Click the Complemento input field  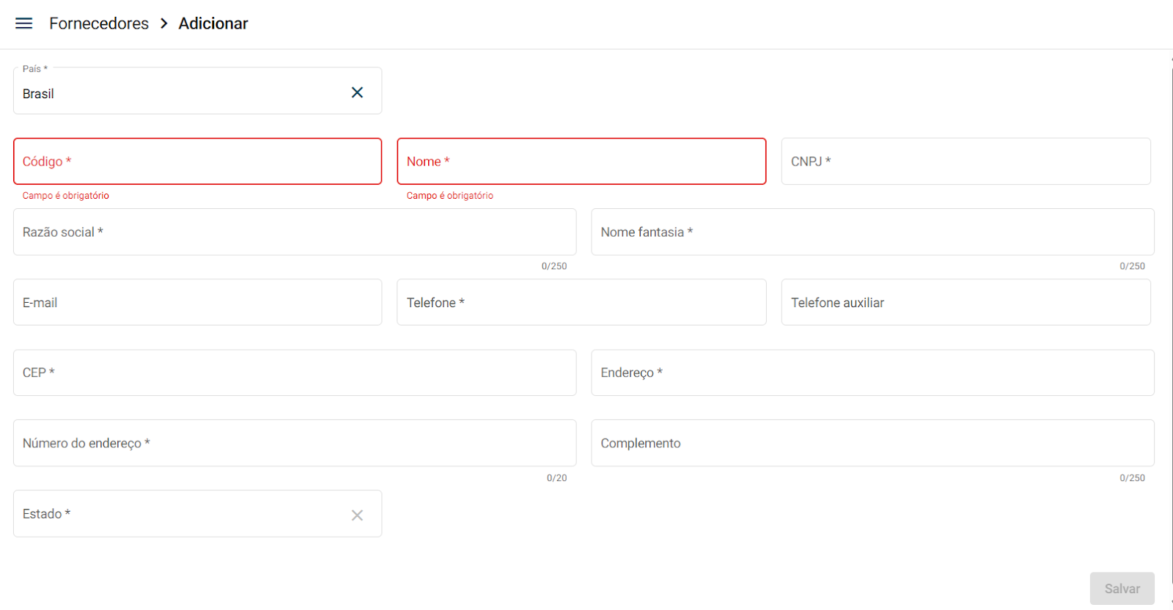[x=872, y=444]
